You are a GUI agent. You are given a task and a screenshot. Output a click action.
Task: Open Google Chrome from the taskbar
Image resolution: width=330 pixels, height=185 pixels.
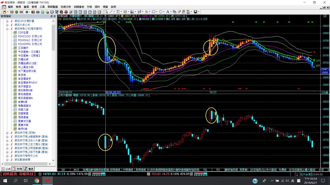[x=37, y=181]
